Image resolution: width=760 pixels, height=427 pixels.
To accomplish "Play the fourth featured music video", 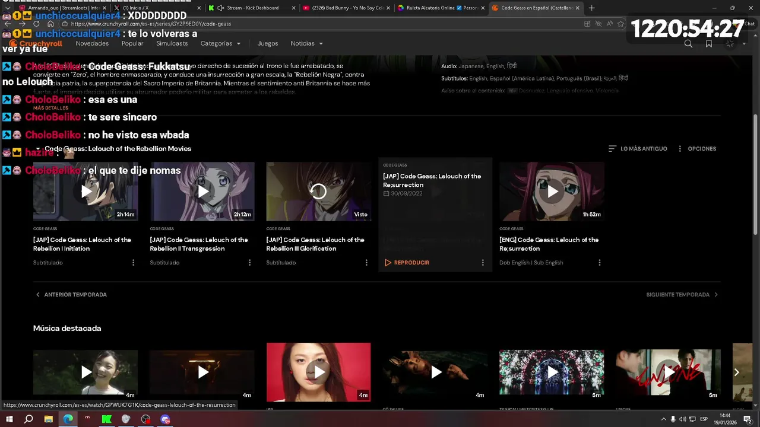I will (x=435, y=372).
